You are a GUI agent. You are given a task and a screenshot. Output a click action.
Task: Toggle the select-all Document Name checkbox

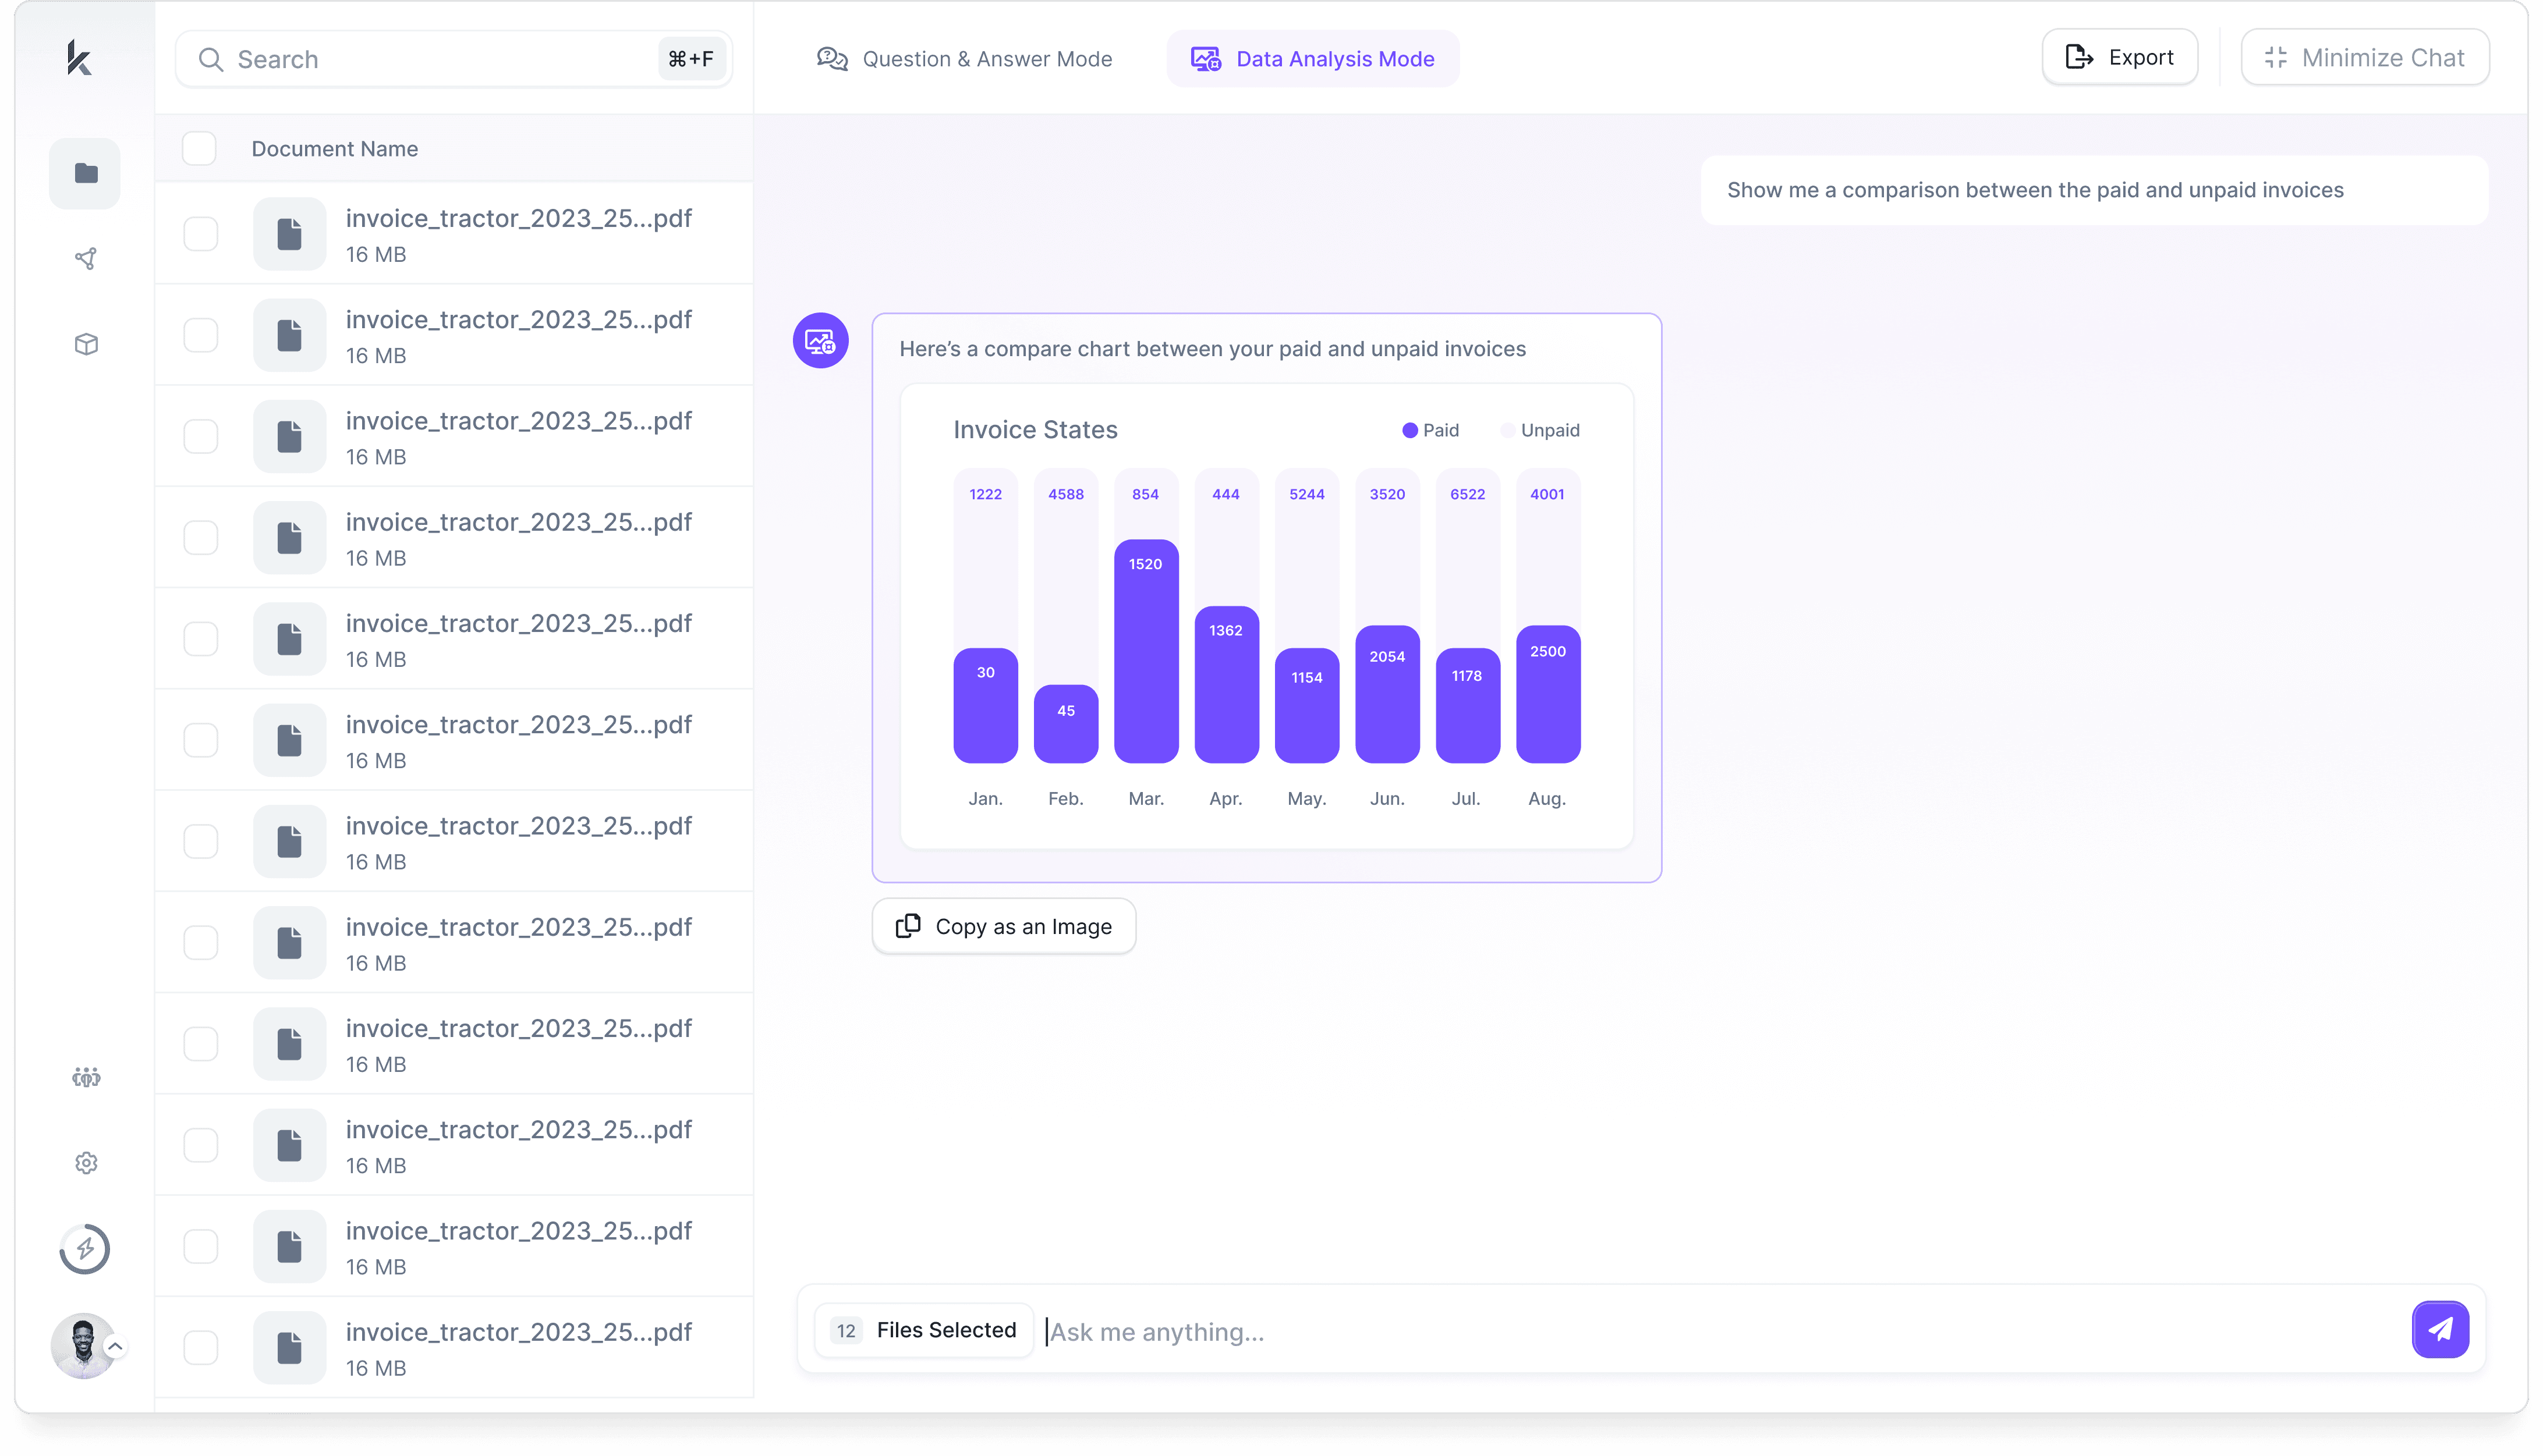point(199,148)
